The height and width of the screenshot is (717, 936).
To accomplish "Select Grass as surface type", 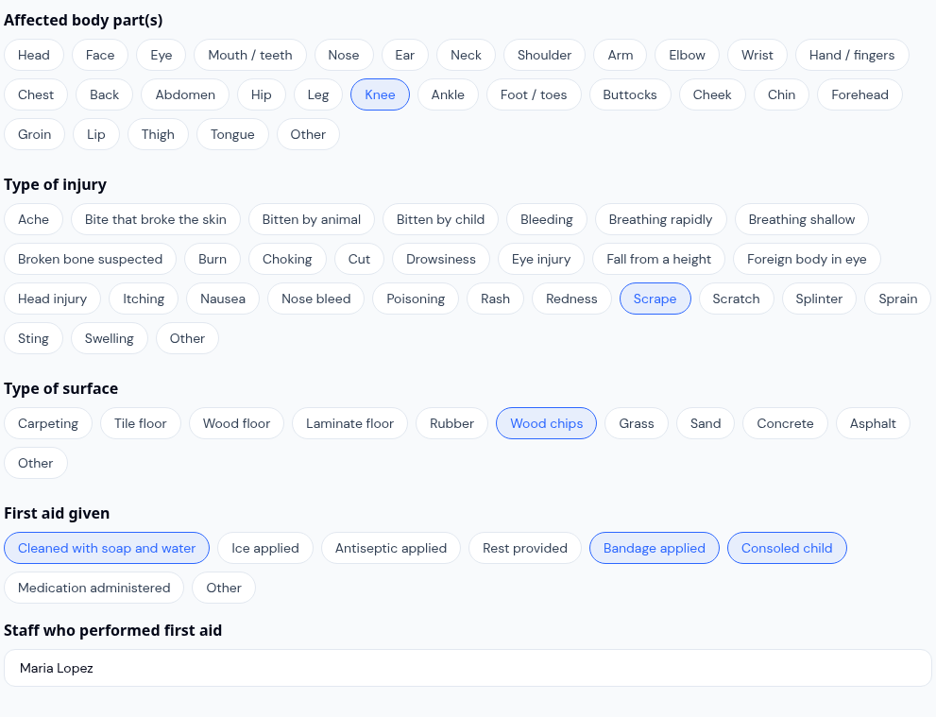I will [637, 423].
